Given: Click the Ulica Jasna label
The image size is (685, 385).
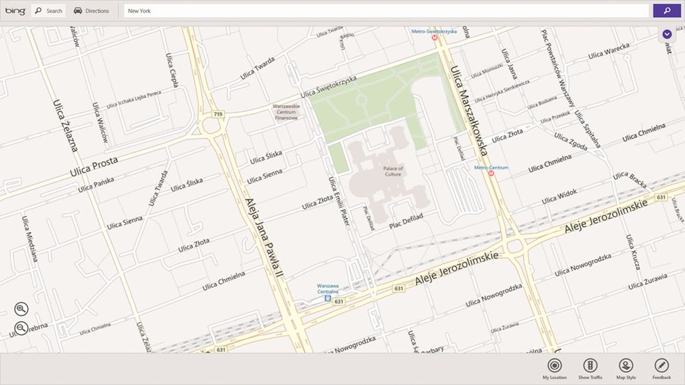Looking at the screenshot, I should [x=509, y=64].
